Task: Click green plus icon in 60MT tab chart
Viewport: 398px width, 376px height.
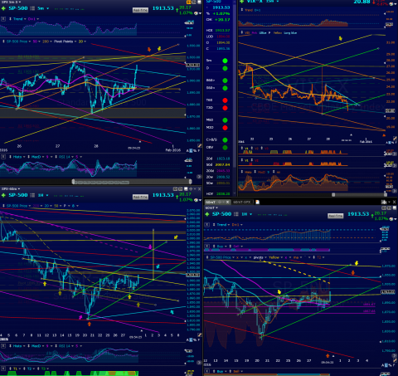Action: point(207,214)
